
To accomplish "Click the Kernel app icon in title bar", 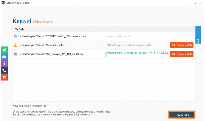I will (3, 3).
